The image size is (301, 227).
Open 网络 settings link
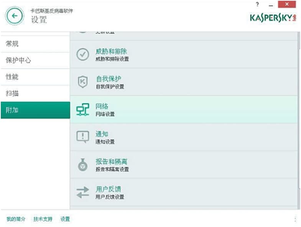102,106
